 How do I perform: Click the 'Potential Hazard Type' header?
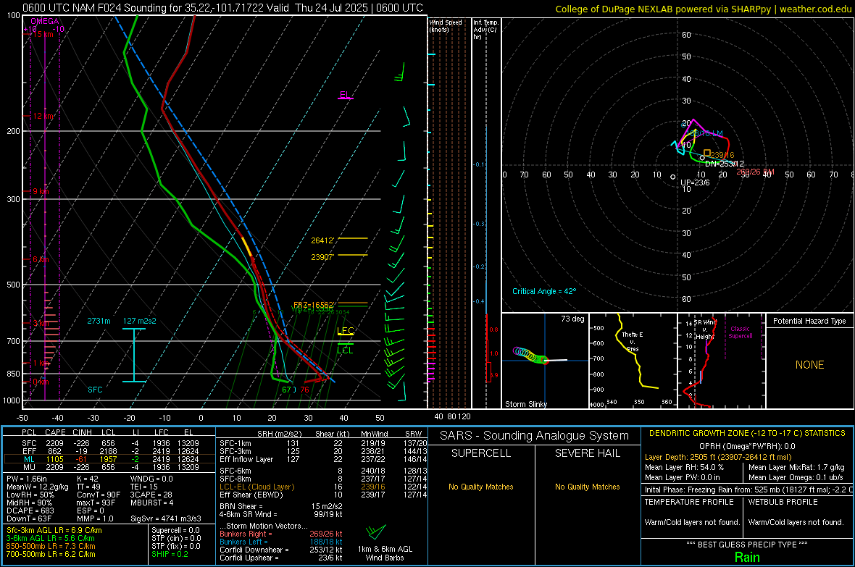click(809, 321)
